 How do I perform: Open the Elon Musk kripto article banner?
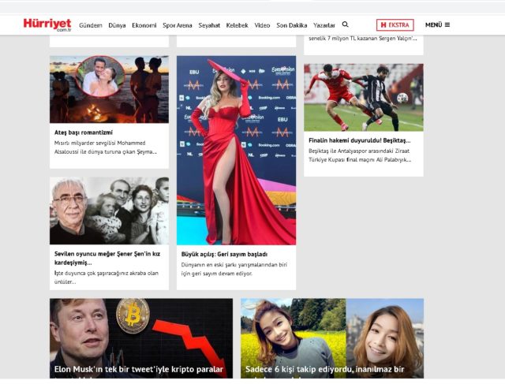tap(141, 337)
